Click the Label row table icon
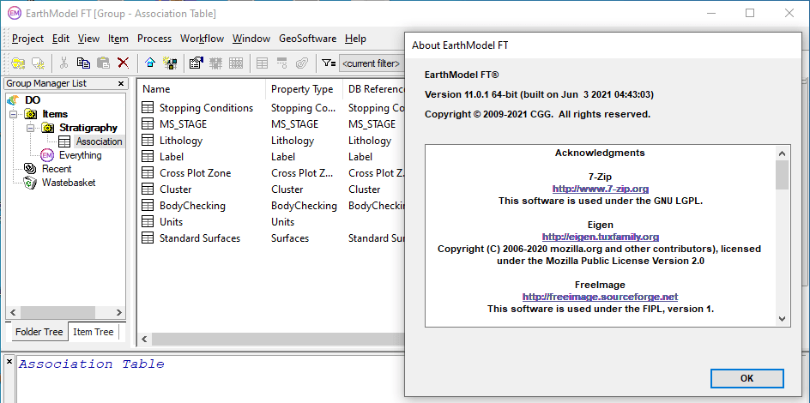Image resolution: width=810 pixels, height=403 pixels. pos(148,156)
